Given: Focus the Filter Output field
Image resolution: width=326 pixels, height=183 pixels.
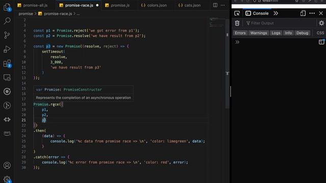Looking at the screenshot, I should pos(281,23).
